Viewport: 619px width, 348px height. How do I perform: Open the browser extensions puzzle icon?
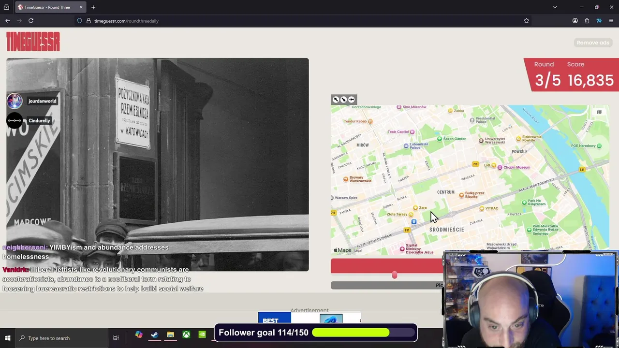pyautogui.click(x=587, y=21)
